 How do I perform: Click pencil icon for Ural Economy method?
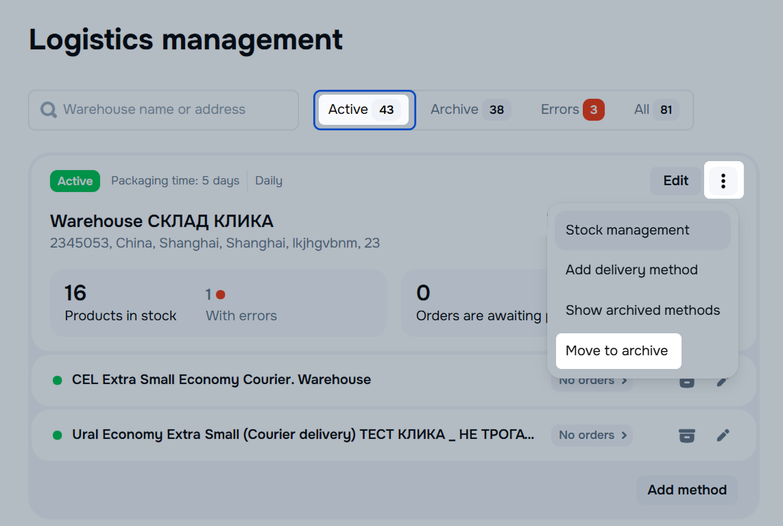723,435
